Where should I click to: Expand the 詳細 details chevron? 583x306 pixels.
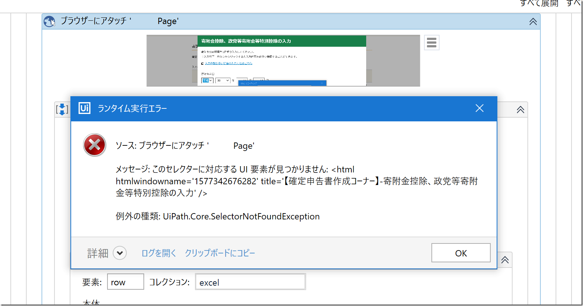click(120, 253)
